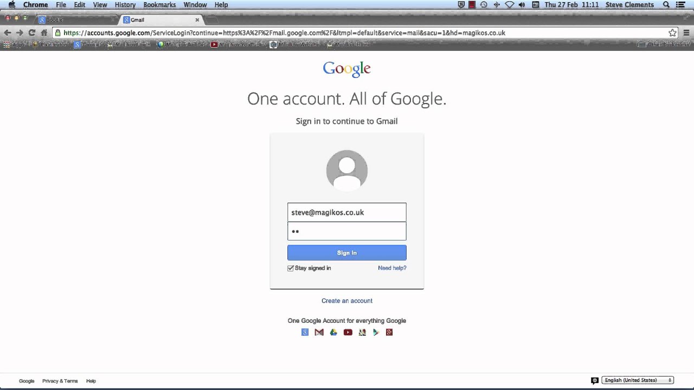Click the Help footer link
This screenshot has height=390, width=694.
click(91, 381)
